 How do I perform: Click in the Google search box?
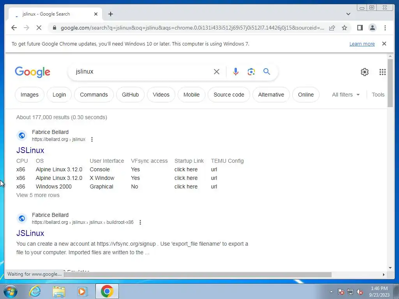pyautogui.click(x=143, y=72)
